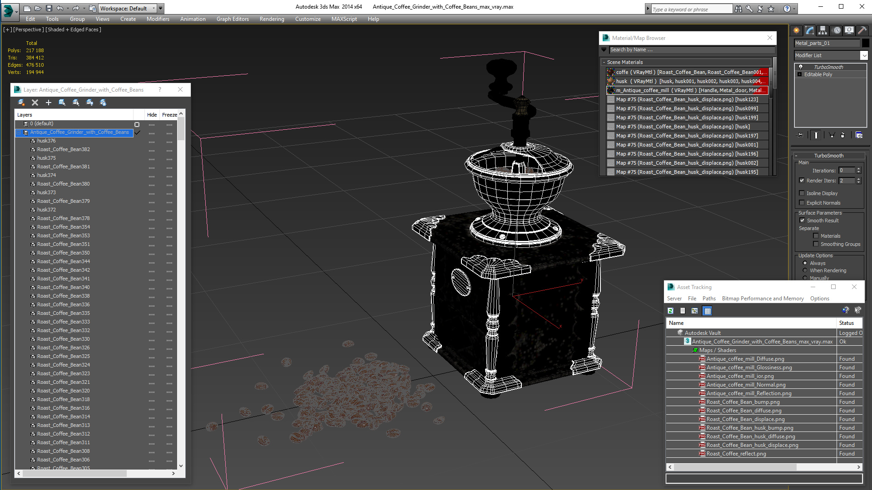872x490 pixels.
Task: Select Tree View icon in Asset Tracking
Action: tap(694, 311)
